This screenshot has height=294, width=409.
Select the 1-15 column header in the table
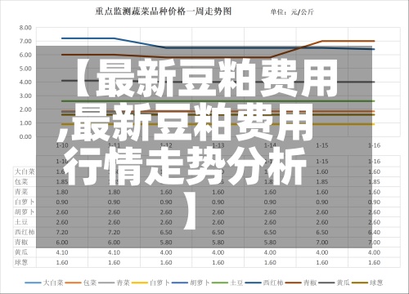coord(321,162)
